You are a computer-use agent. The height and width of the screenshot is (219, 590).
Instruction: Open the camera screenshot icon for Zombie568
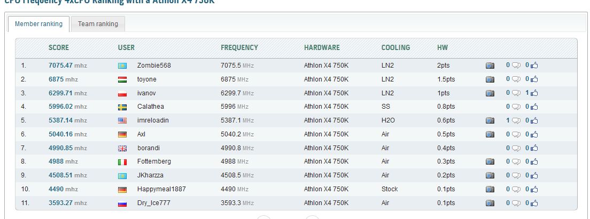490,66
